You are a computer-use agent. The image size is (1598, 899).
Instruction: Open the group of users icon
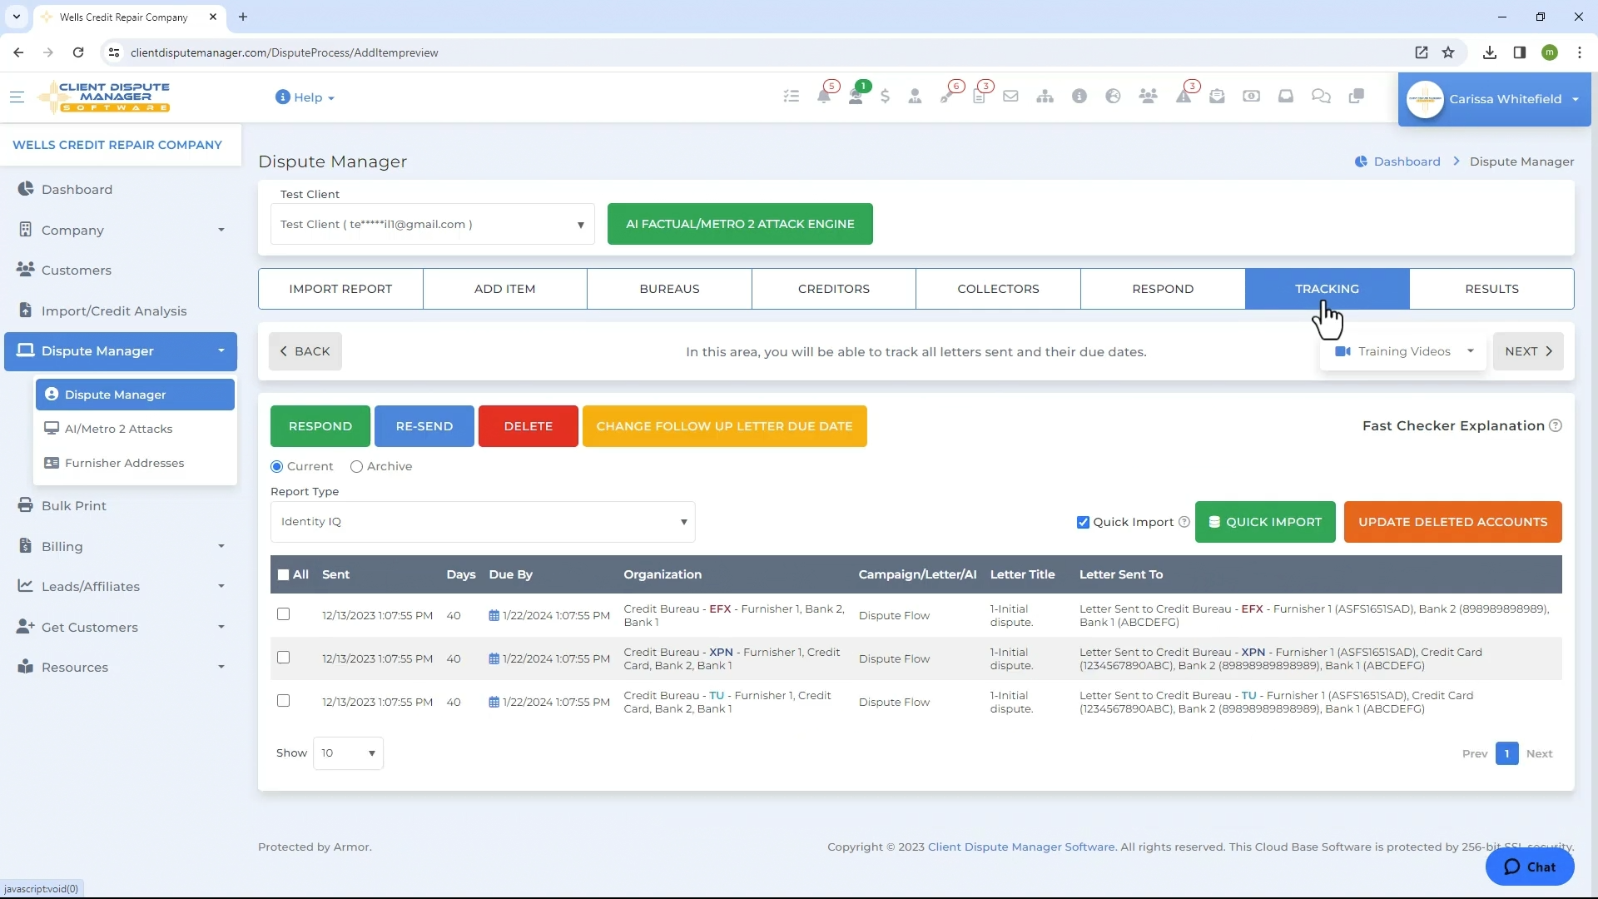(1148, 97)
